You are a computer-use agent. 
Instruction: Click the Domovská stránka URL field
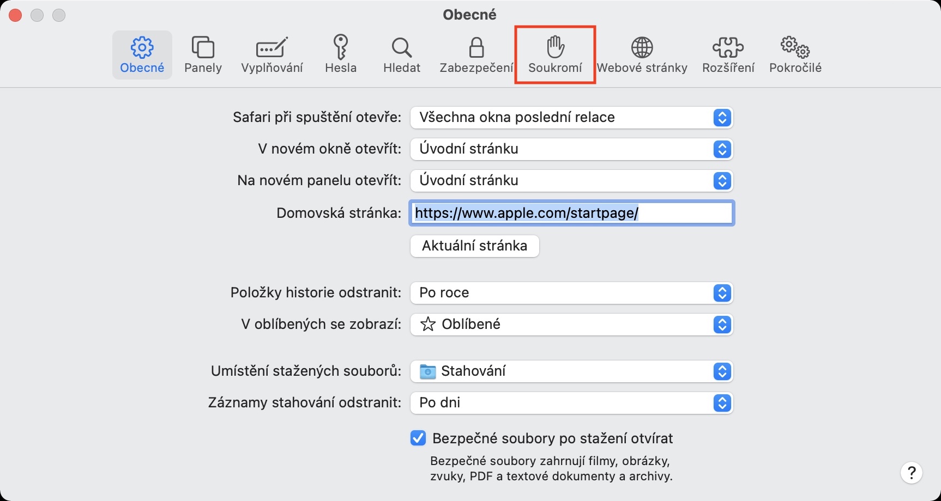(x=571, y=213)
